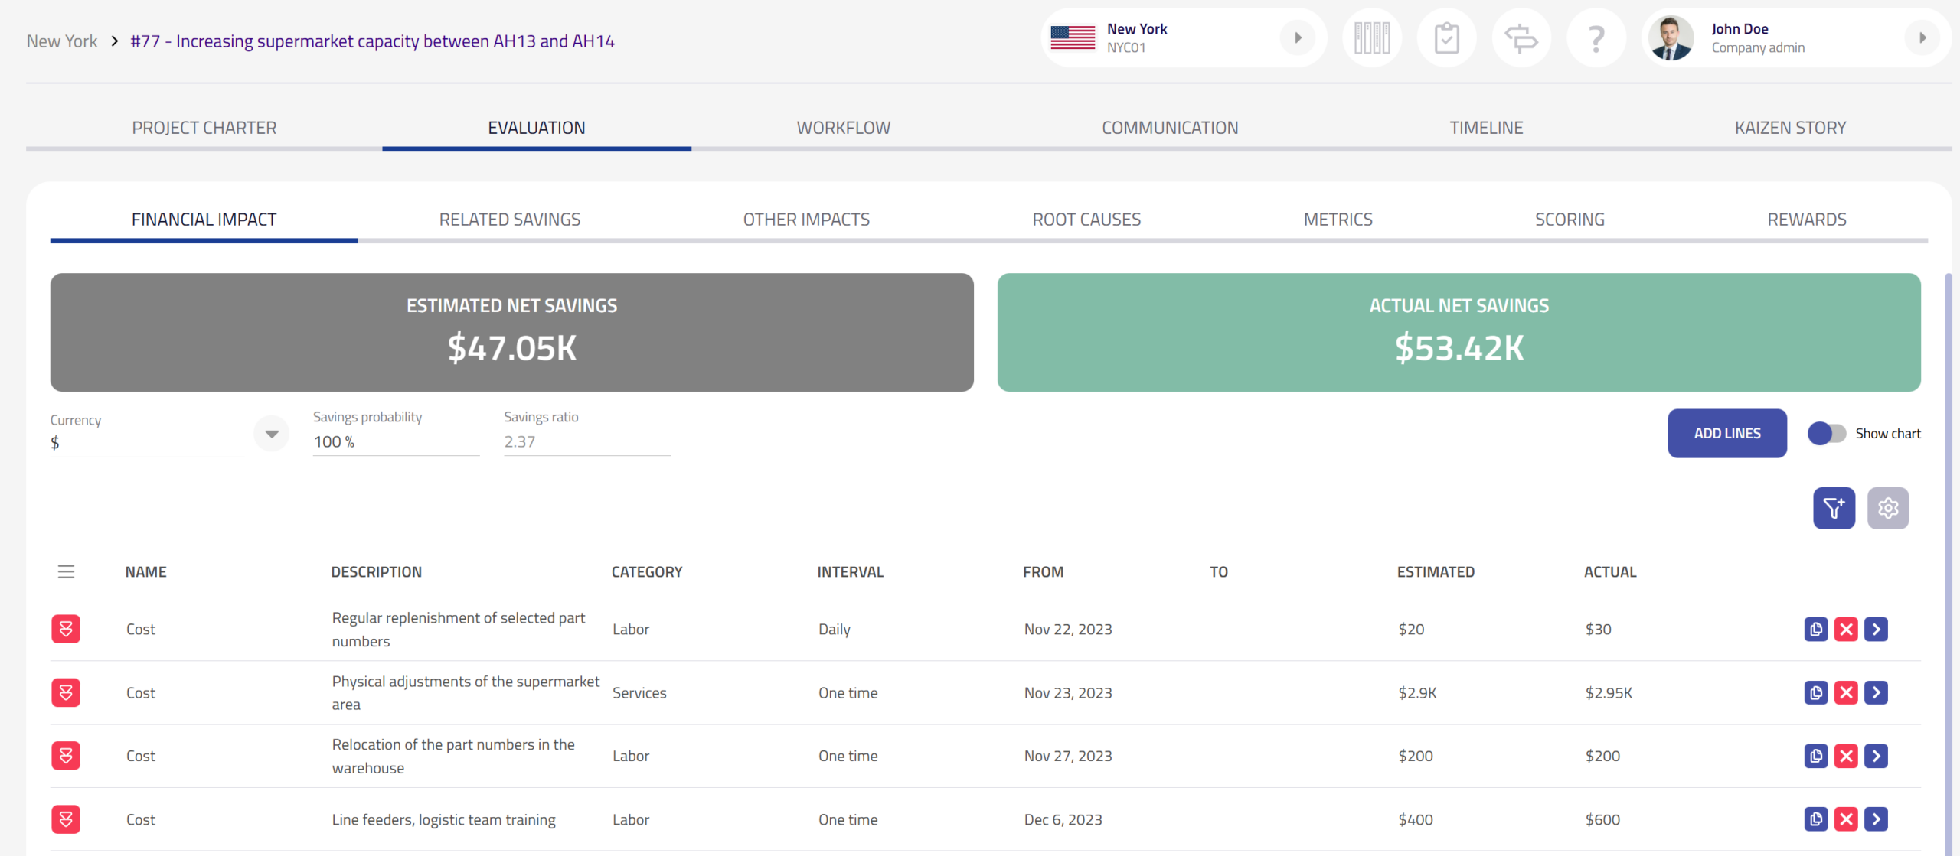Click the ADD LINES button
Screen dimensions: 1960x856
(1726, 434)
